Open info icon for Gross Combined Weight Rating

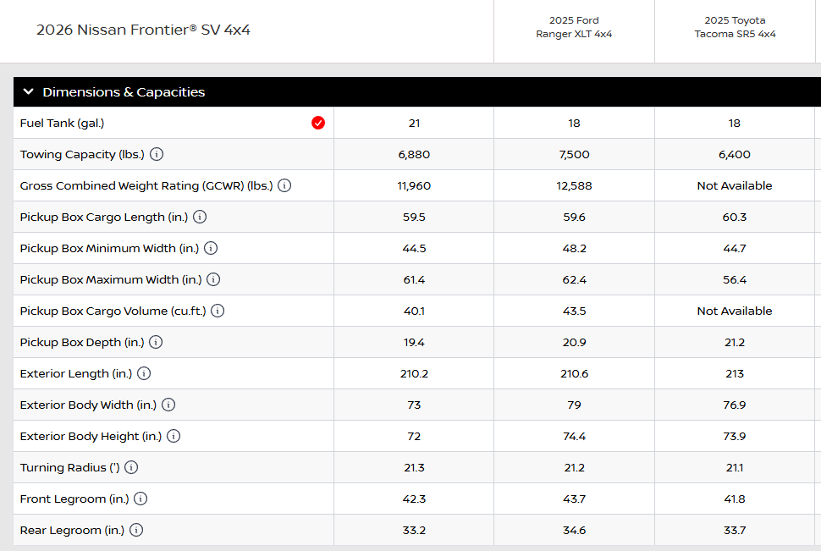284,185
